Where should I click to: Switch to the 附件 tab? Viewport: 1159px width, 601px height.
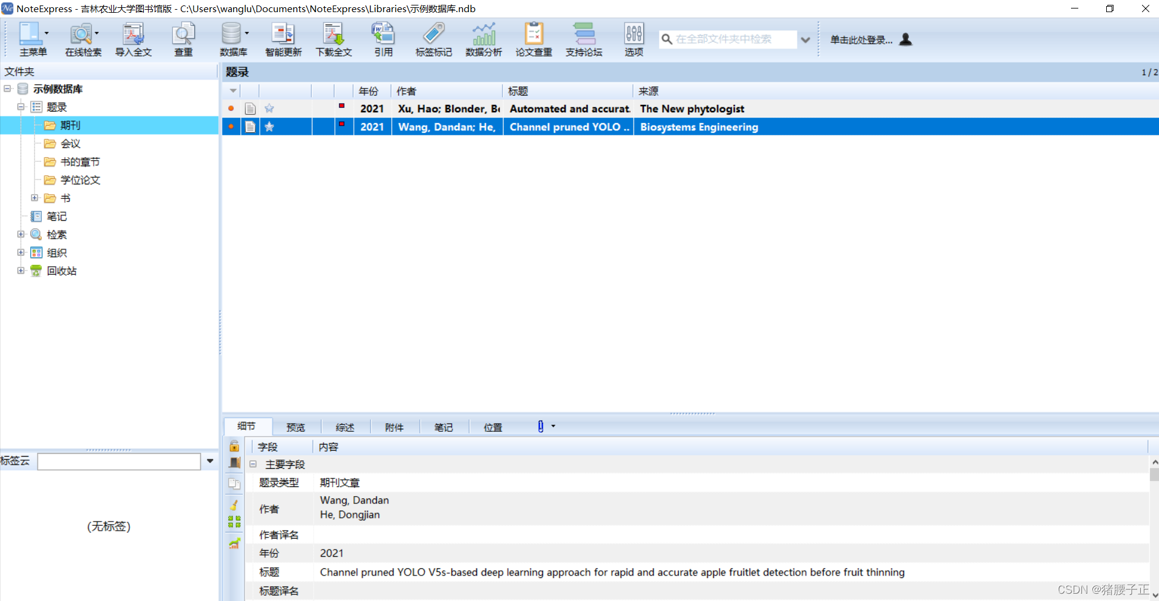click(394, 428)
